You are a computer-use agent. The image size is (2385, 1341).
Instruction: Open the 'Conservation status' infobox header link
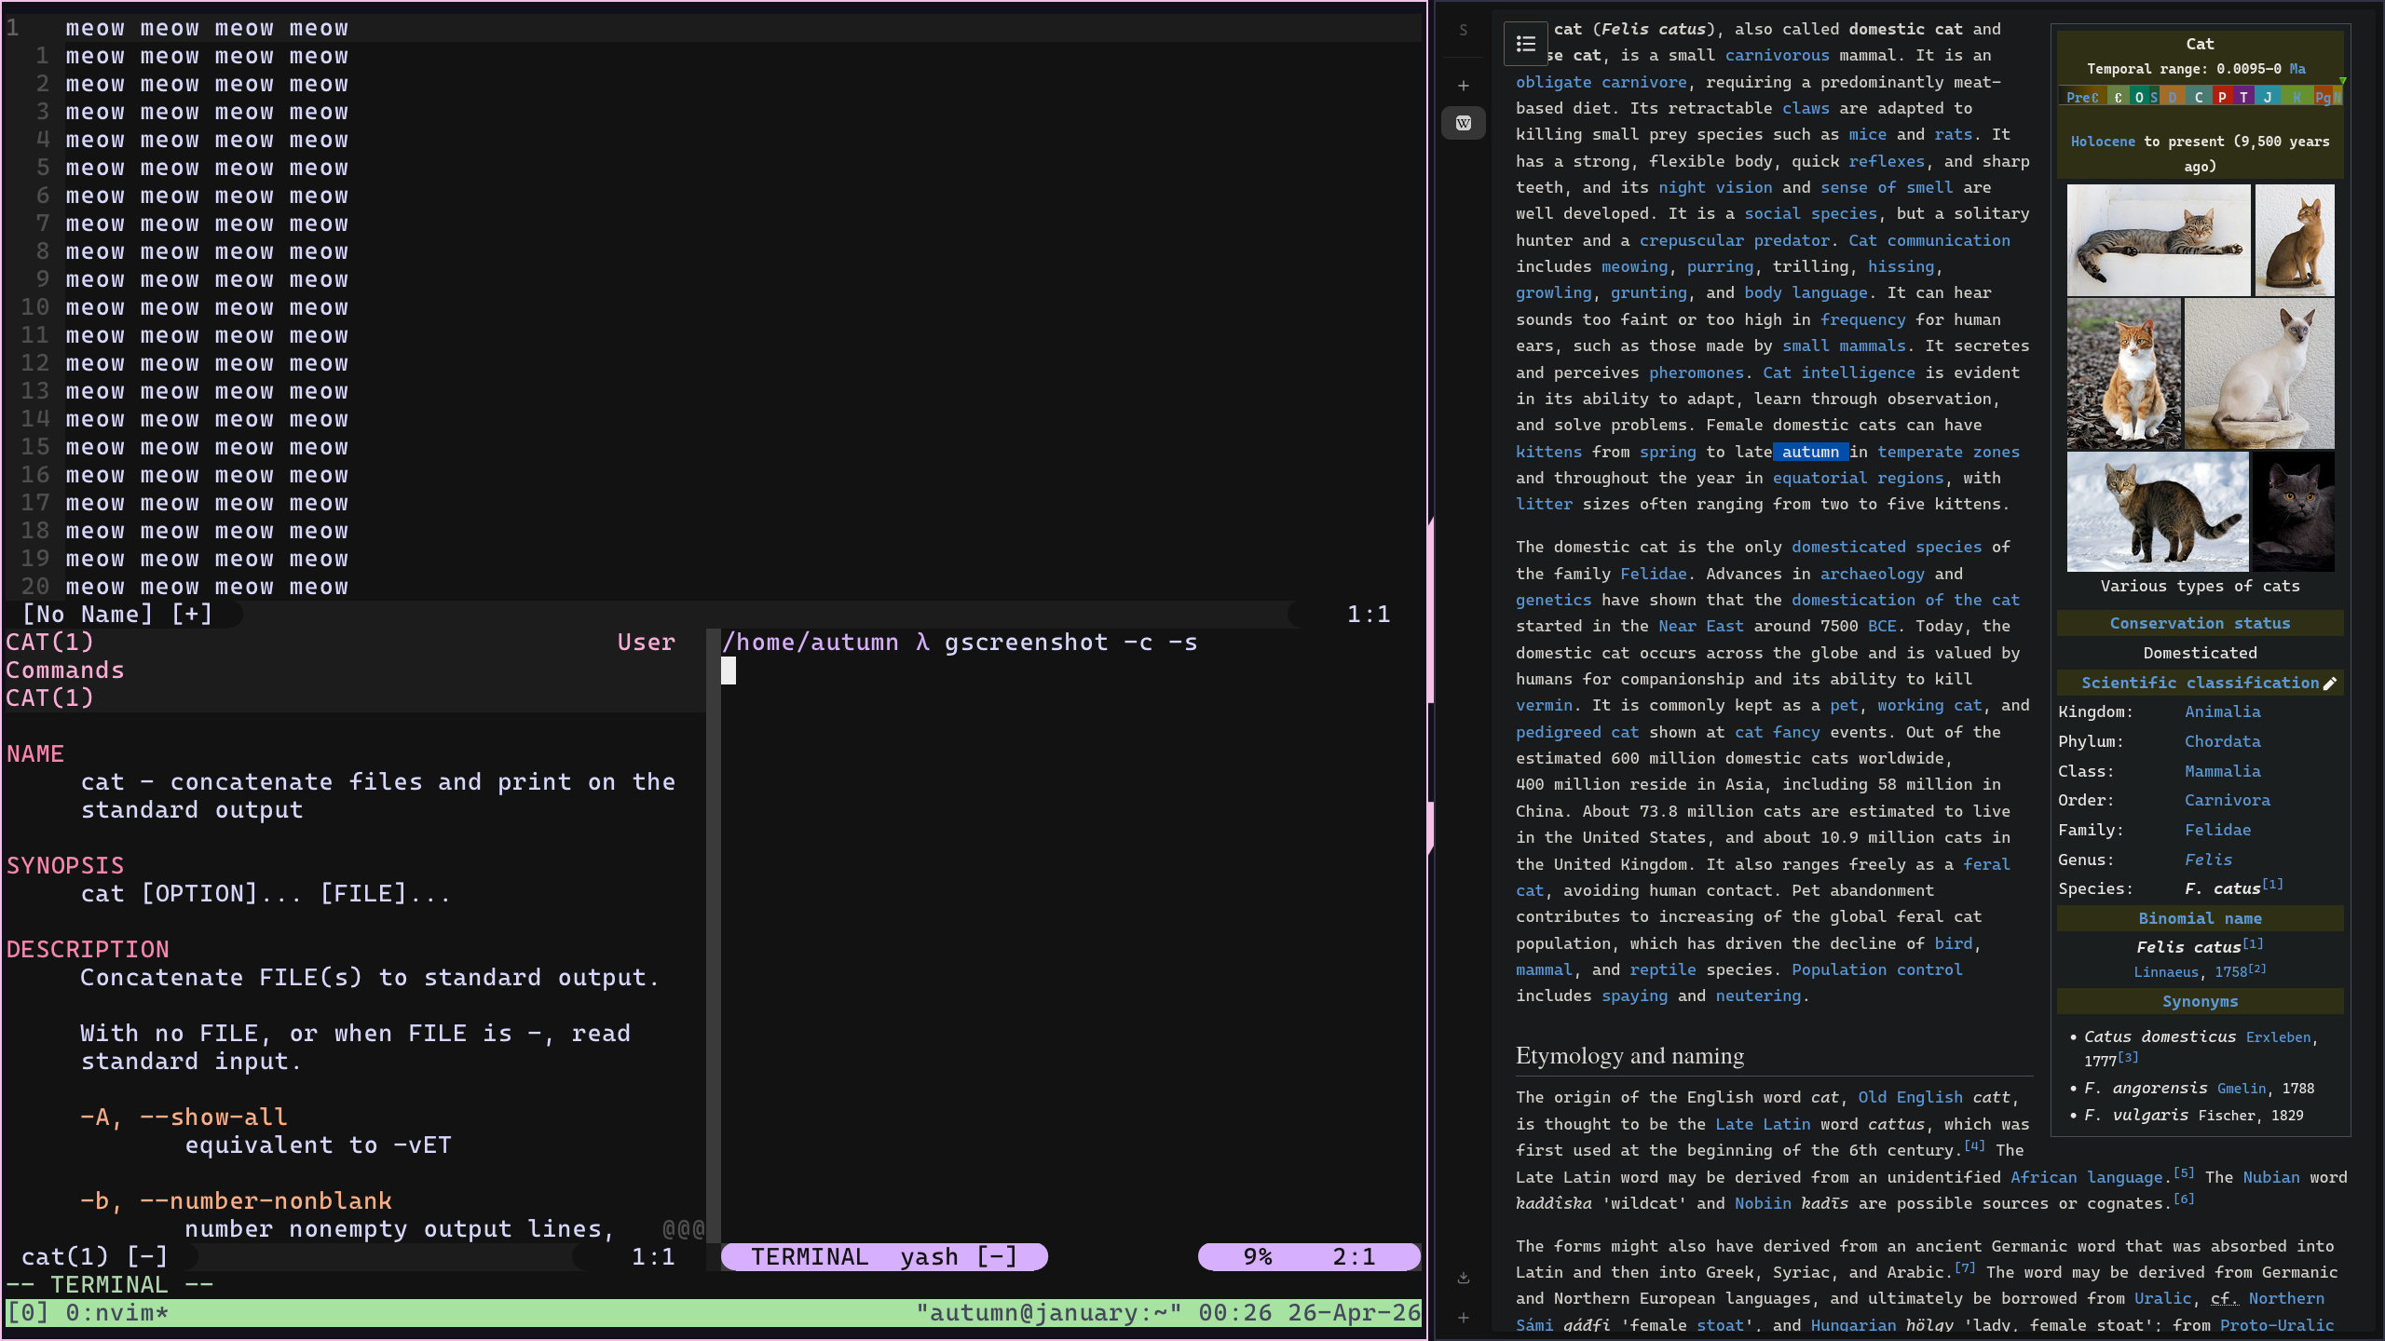coord(2200,624)
